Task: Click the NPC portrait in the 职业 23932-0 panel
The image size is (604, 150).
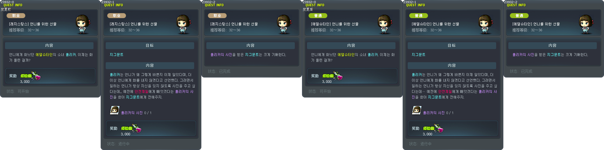Action: click(83, 24)
